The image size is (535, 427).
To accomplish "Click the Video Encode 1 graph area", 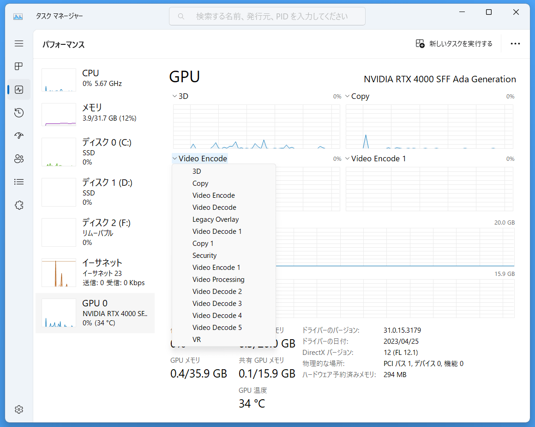I will click(x=430, y=189).
